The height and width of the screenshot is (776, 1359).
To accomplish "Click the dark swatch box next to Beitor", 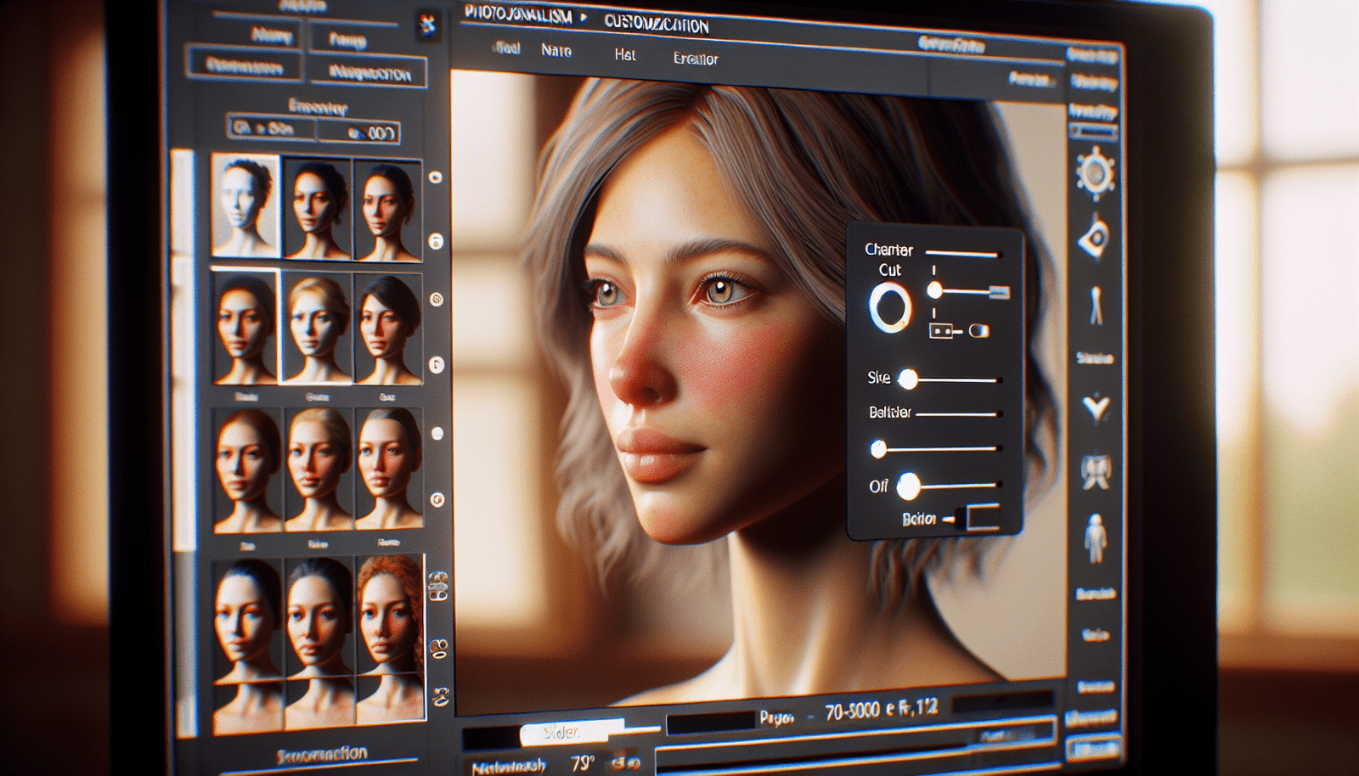I will point(982,516).
